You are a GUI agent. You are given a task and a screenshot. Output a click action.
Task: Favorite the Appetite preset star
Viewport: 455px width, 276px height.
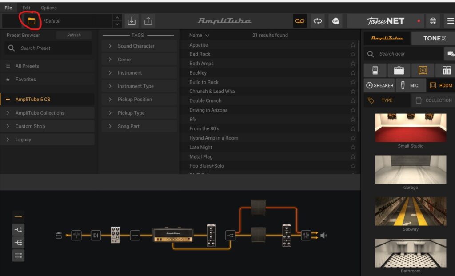coord(353,45)
